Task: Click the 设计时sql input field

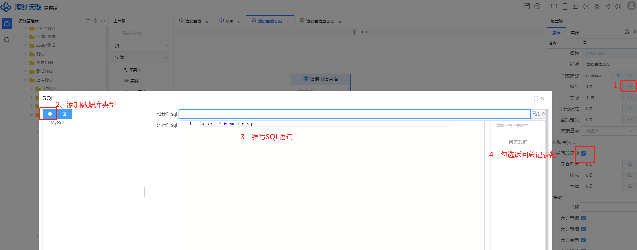Action: pyautogui.click(x=354, y=114)
